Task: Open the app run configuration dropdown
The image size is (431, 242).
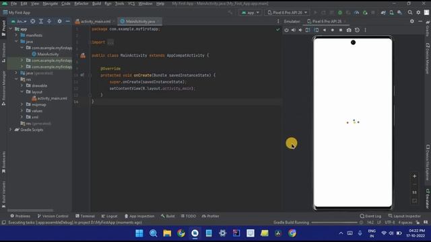Action: [x=250, y=13]
